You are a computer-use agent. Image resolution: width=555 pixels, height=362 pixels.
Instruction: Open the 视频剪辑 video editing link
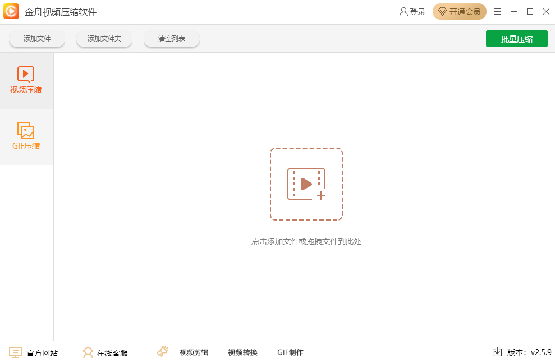[194, 352]
